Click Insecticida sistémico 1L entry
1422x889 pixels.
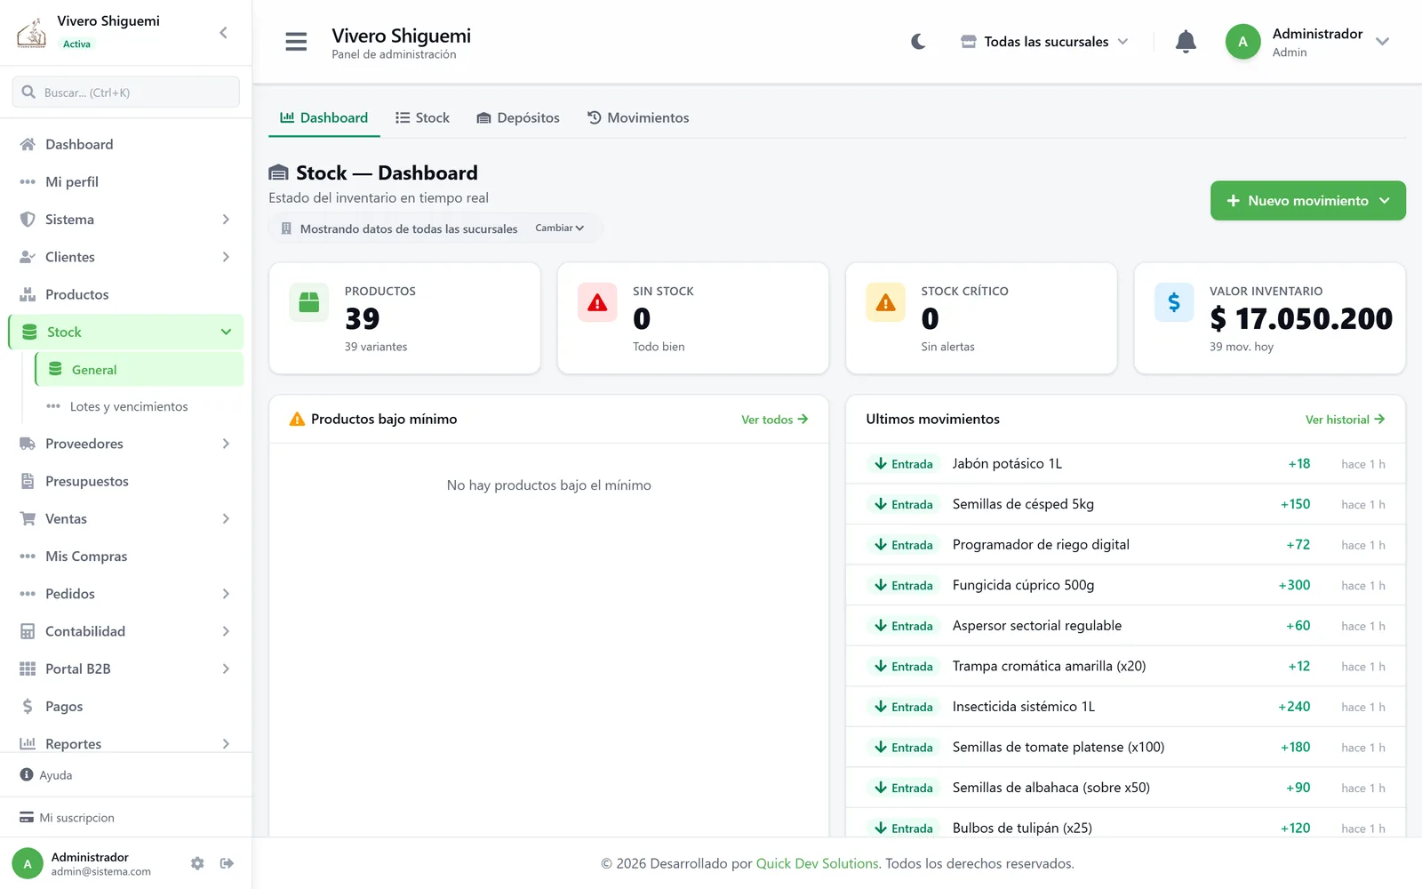point(1125,707)
